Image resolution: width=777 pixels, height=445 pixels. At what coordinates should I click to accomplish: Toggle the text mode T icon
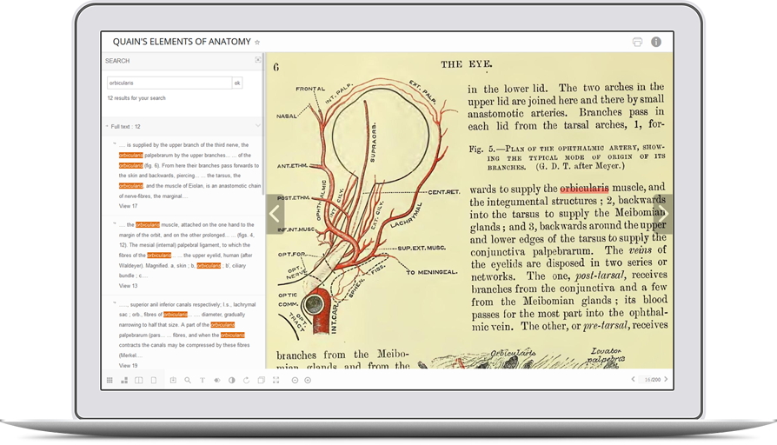[203, 380]
